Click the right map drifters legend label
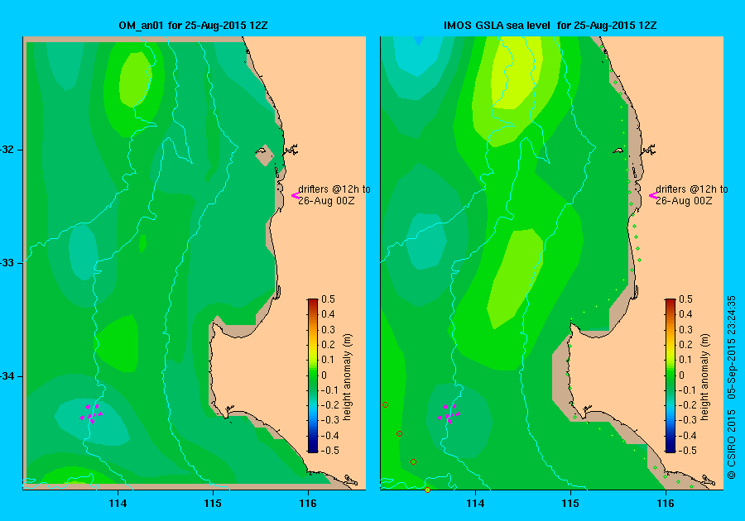Viewport: 745px width, 521px height. coord(692,194)
